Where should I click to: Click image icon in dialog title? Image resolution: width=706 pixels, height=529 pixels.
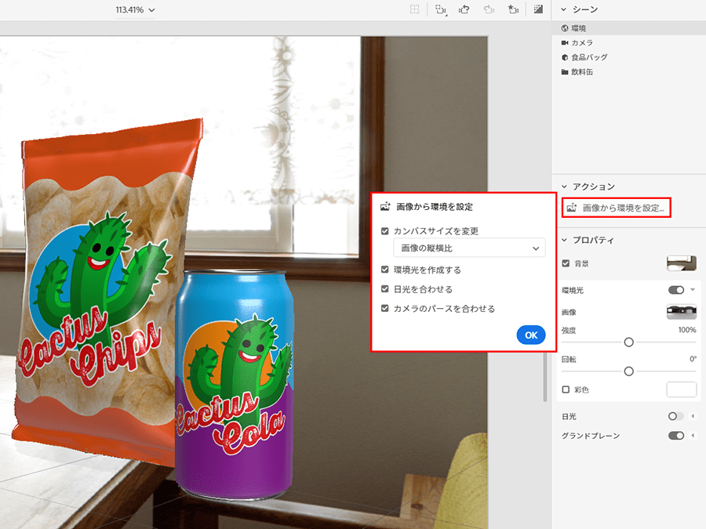(385, 207)
